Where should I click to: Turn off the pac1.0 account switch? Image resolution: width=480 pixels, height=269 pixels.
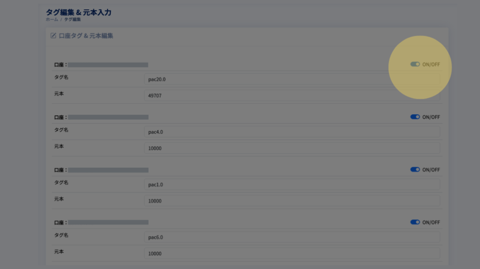(x=415, y=170)
